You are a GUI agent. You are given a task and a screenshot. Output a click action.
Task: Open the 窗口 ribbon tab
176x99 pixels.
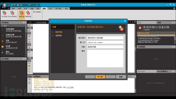pos(67,8)
